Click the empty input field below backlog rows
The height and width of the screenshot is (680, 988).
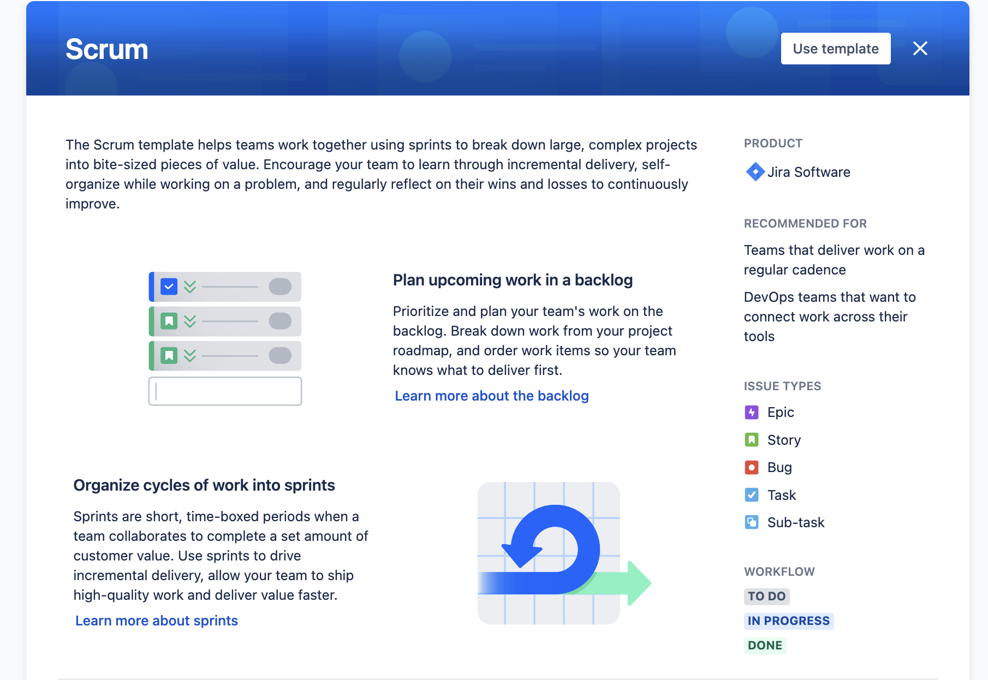point(224,391)
